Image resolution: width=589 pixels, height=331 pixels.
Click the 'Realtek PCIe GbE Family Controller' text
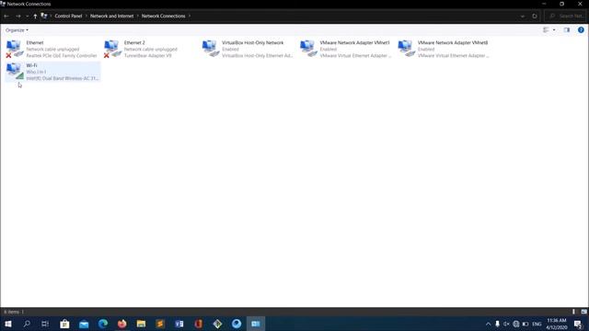pyautogui.click(x=62, y=55)
